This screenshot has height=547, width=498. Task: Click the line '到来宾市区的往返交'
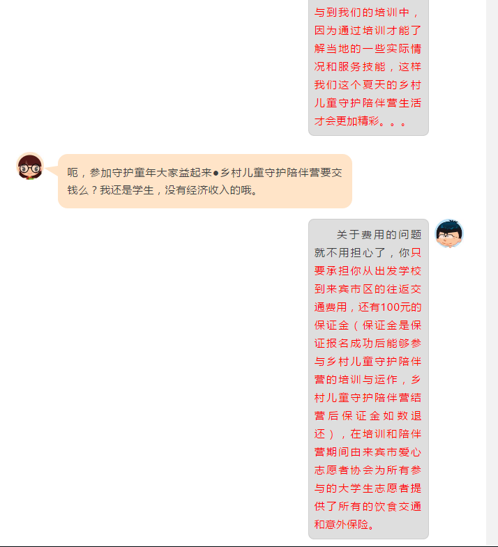tap(368, 289)
